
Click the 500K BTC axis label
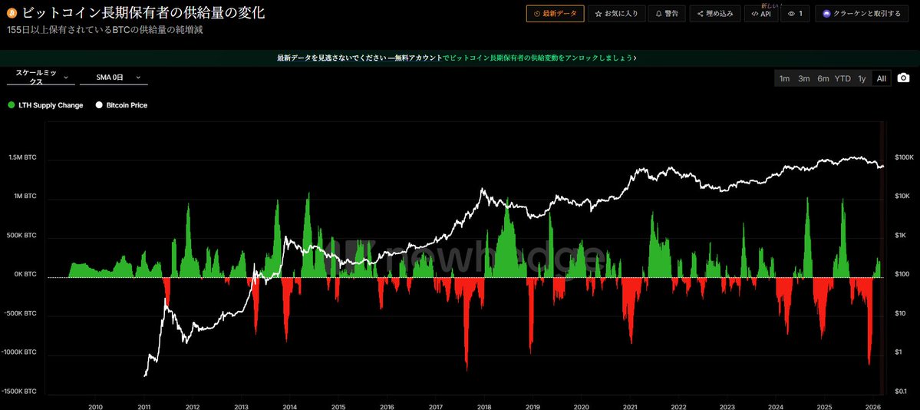[22, 235]
